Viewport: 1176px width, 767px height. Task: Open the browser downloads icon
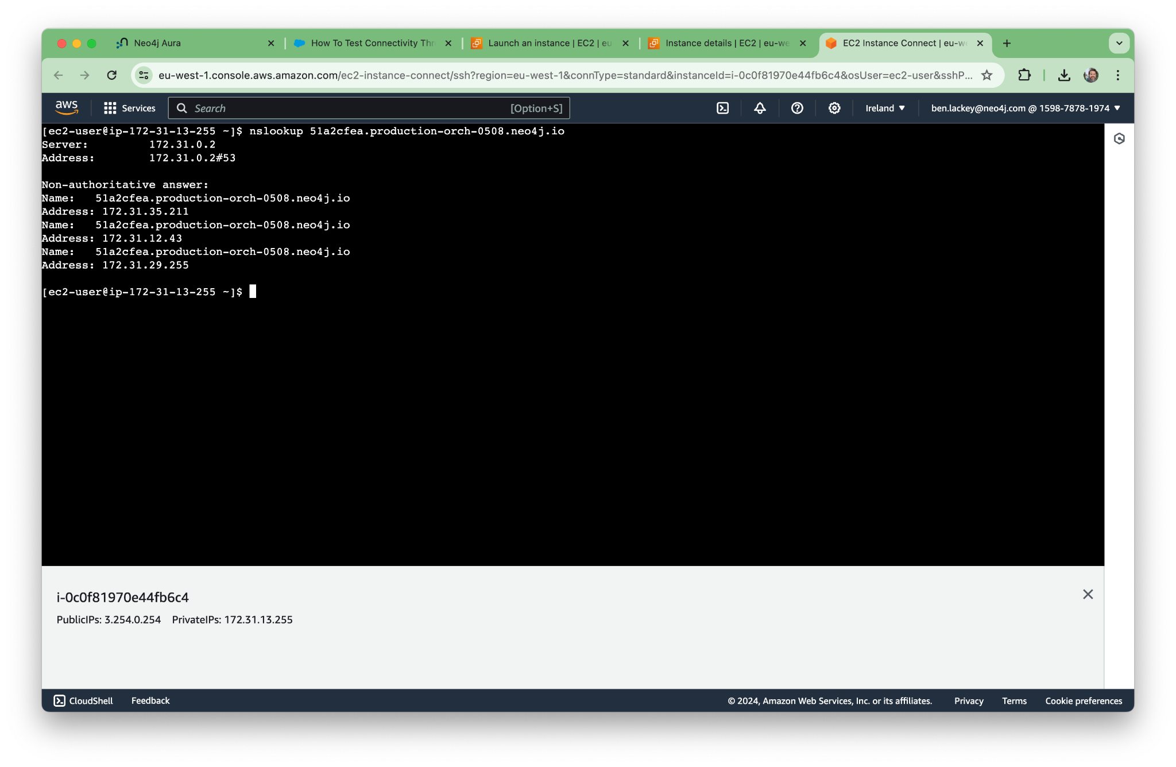point(1064,75)
